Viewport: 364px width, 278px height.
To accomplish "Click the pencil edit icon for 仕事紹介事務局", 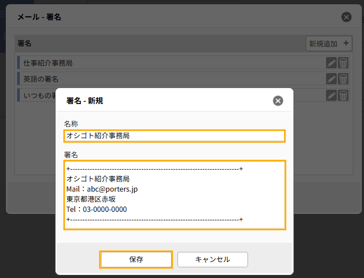I will click(331, 63).
